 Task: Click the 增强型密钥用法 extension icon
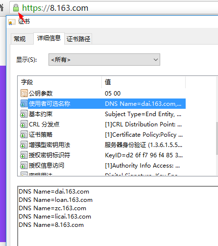[x=24, y=145]
